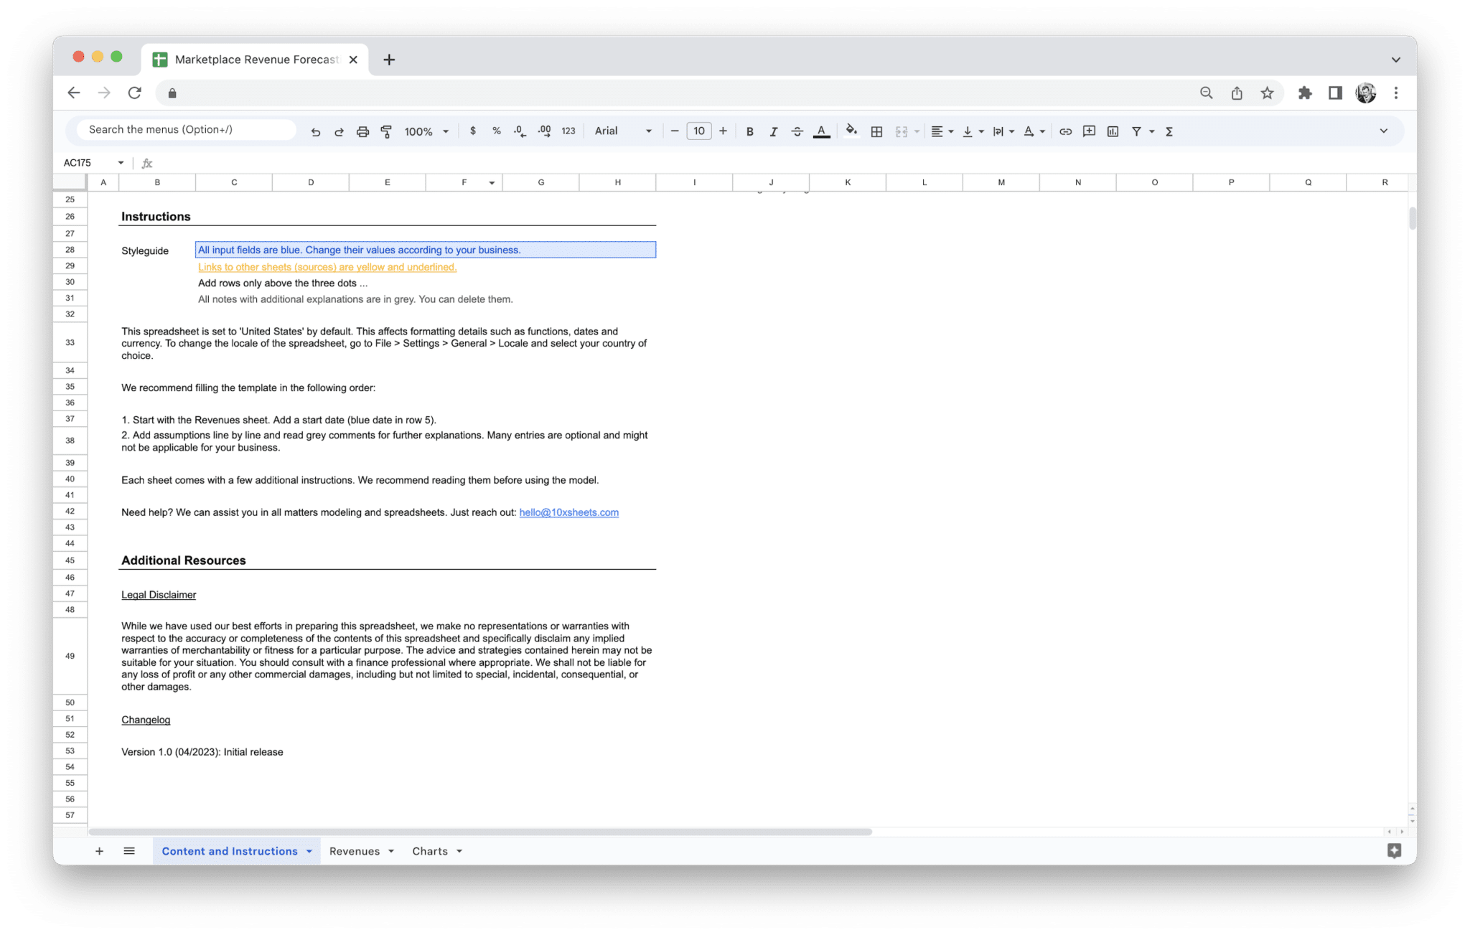Image resolution: width=1470 pixels, height=935 pixels.
Task: Switch to the Revenues sheet tab
Action: point(355,851)
